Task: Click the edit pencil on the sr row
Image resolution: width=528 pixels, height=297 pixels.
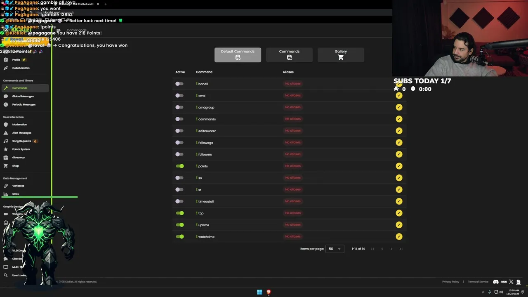Action: pyautogui.click(x=399, y=189)
